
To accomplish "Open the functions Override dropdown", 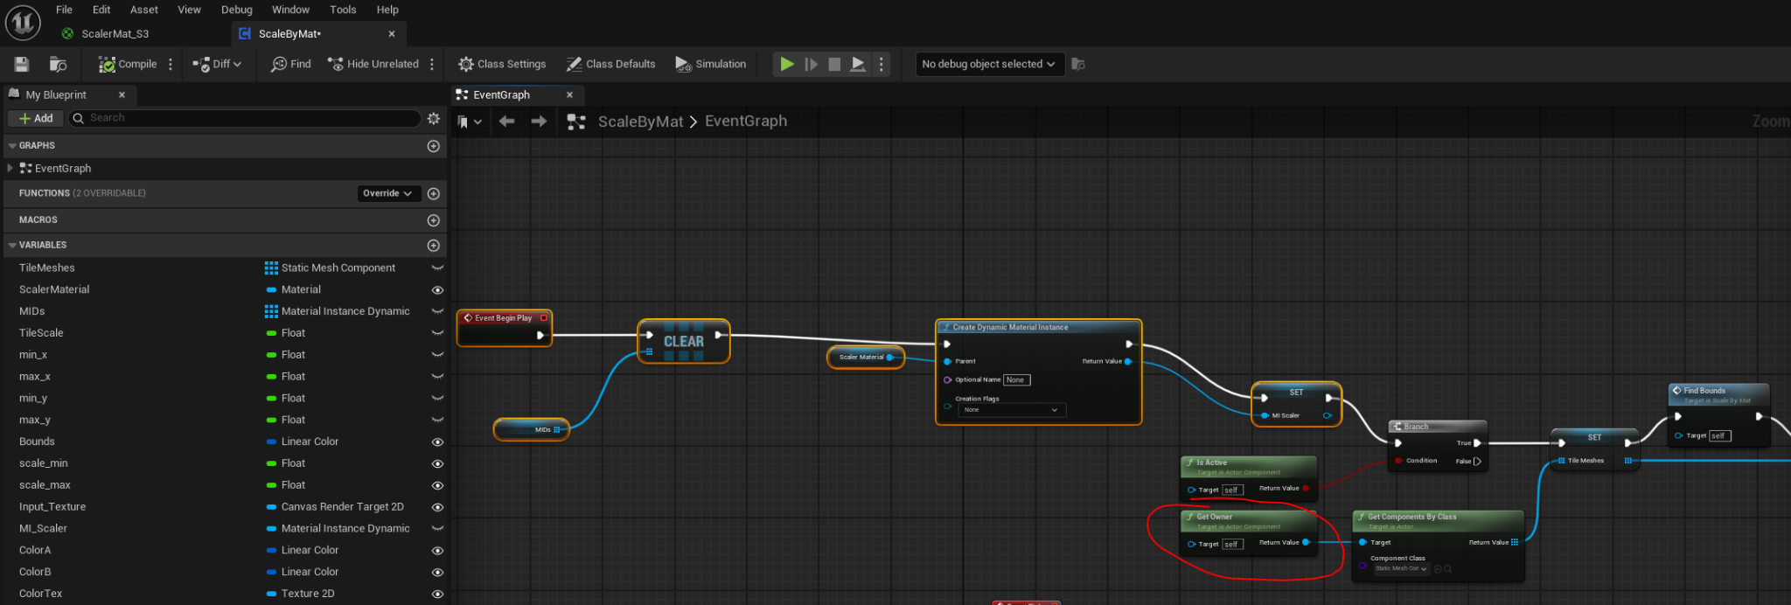I will [x=388, y=193].
